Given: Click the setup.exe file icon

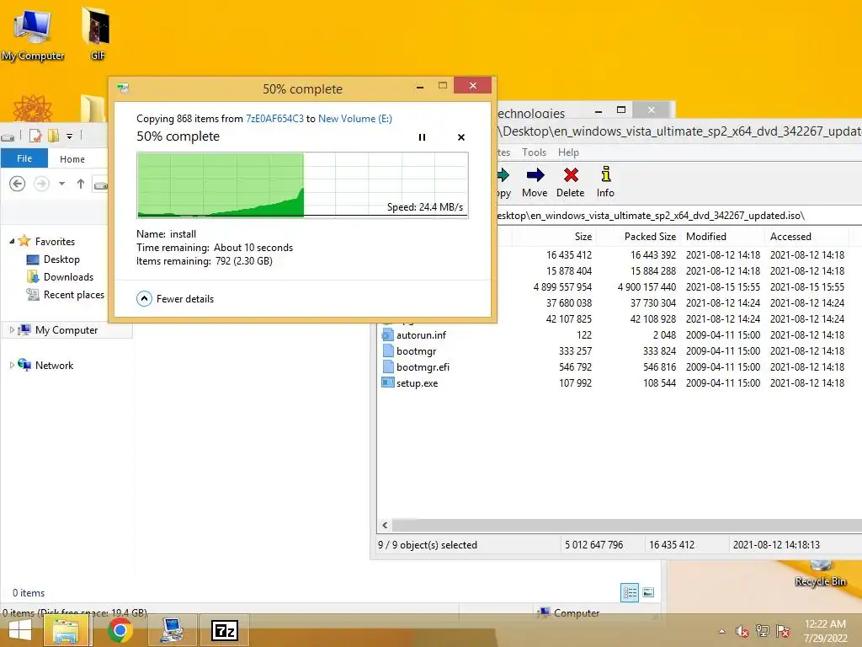Looking at the screenshot, I should [387, 382].
